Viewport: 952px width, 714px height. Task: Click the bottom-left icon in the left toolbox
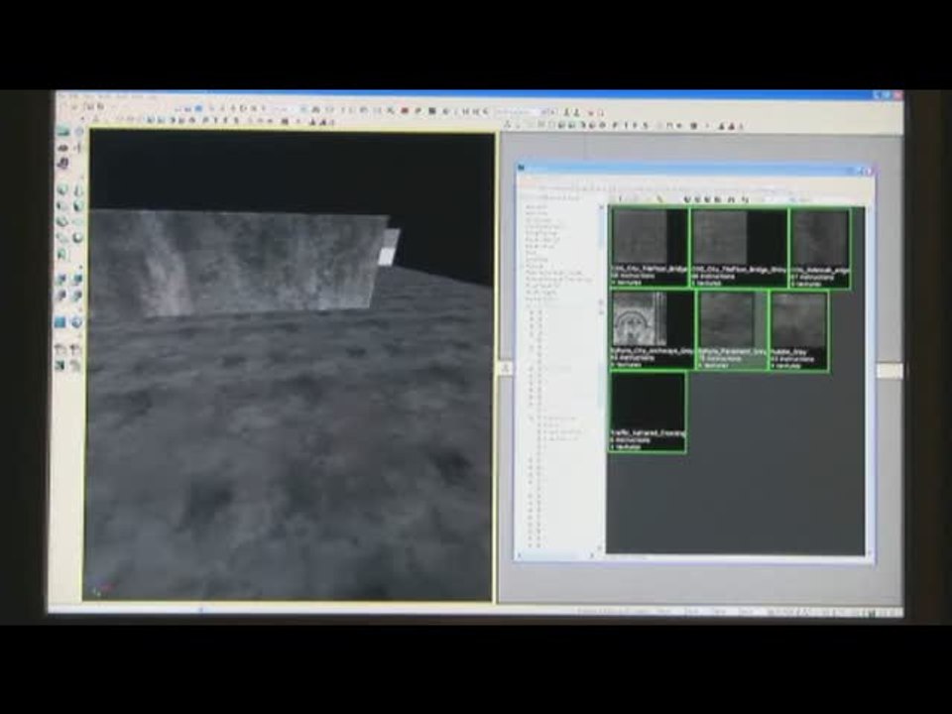[61, 366]
